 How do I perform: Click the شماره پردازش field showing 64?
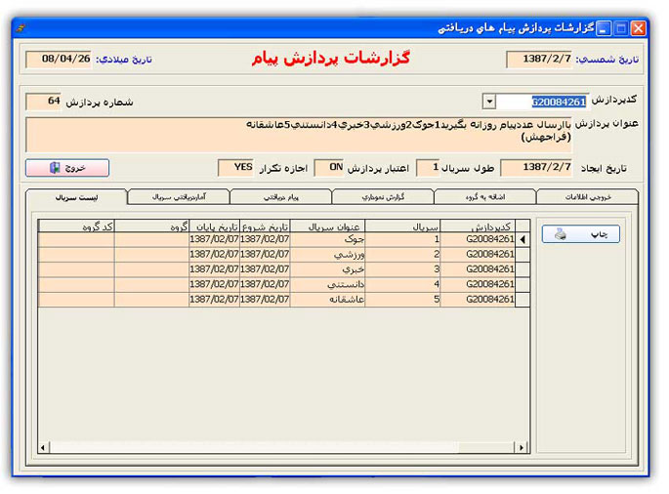tap(43, 102)
